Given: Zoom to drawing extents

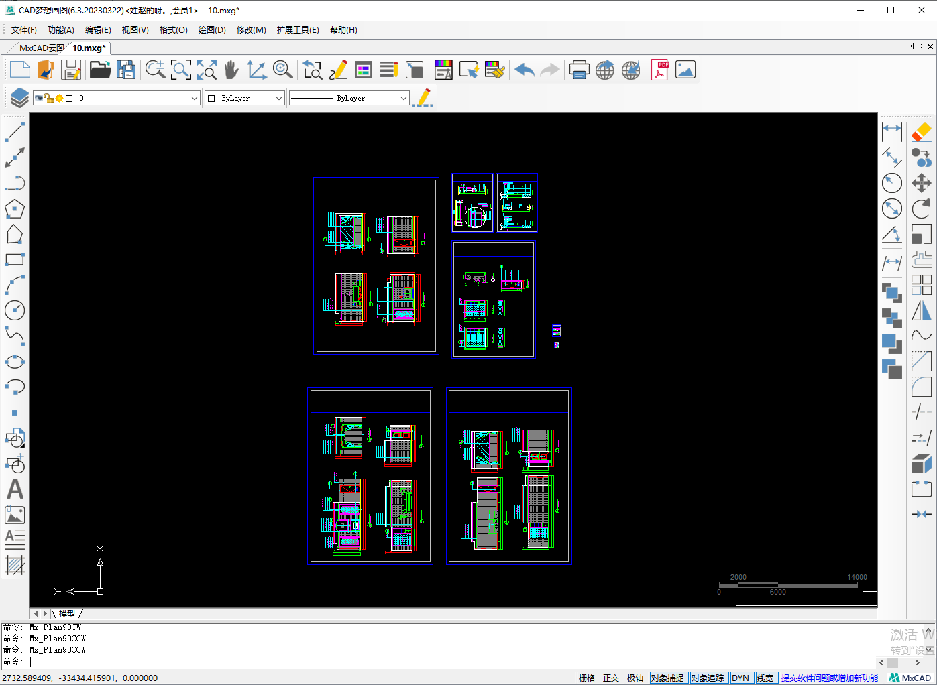Looking at the screenshot, I should [207, 70].
